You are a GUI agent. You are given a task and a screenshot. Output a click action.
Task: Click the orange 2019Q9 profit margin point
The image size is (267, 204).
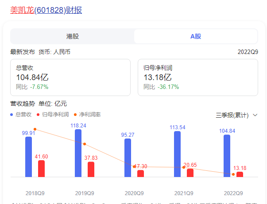click(85, 144)
